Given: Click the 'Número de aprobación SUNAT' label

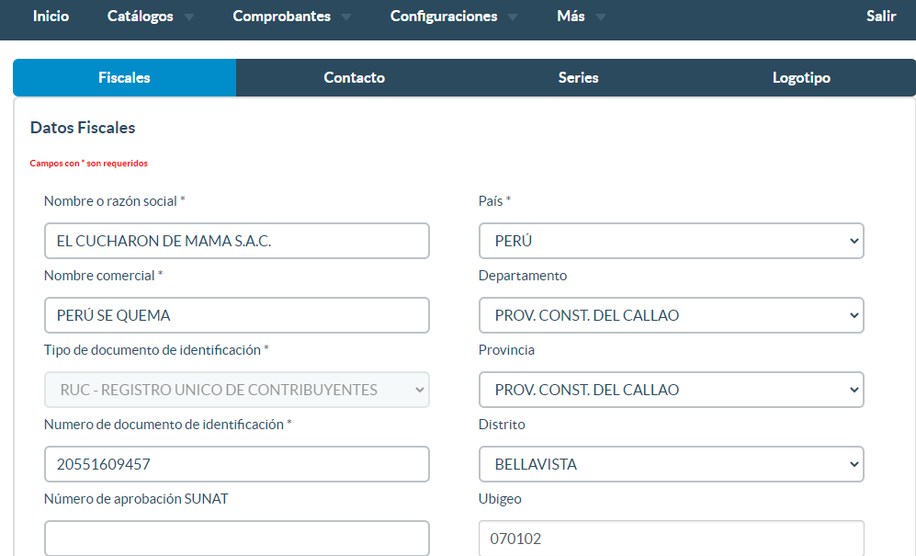Looking at the screenshot, I should pos(136,499).
